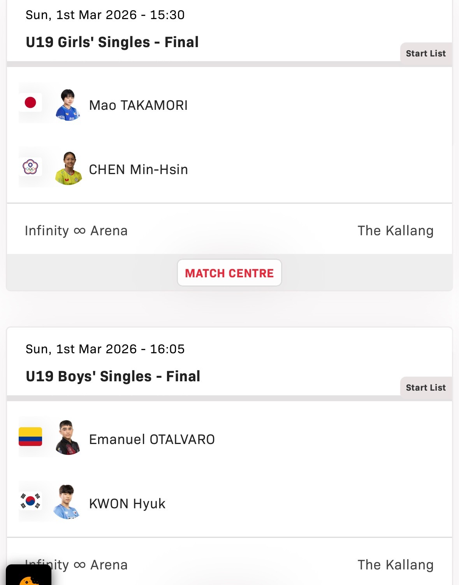Click the Japan flag icon

click(30, 102)
